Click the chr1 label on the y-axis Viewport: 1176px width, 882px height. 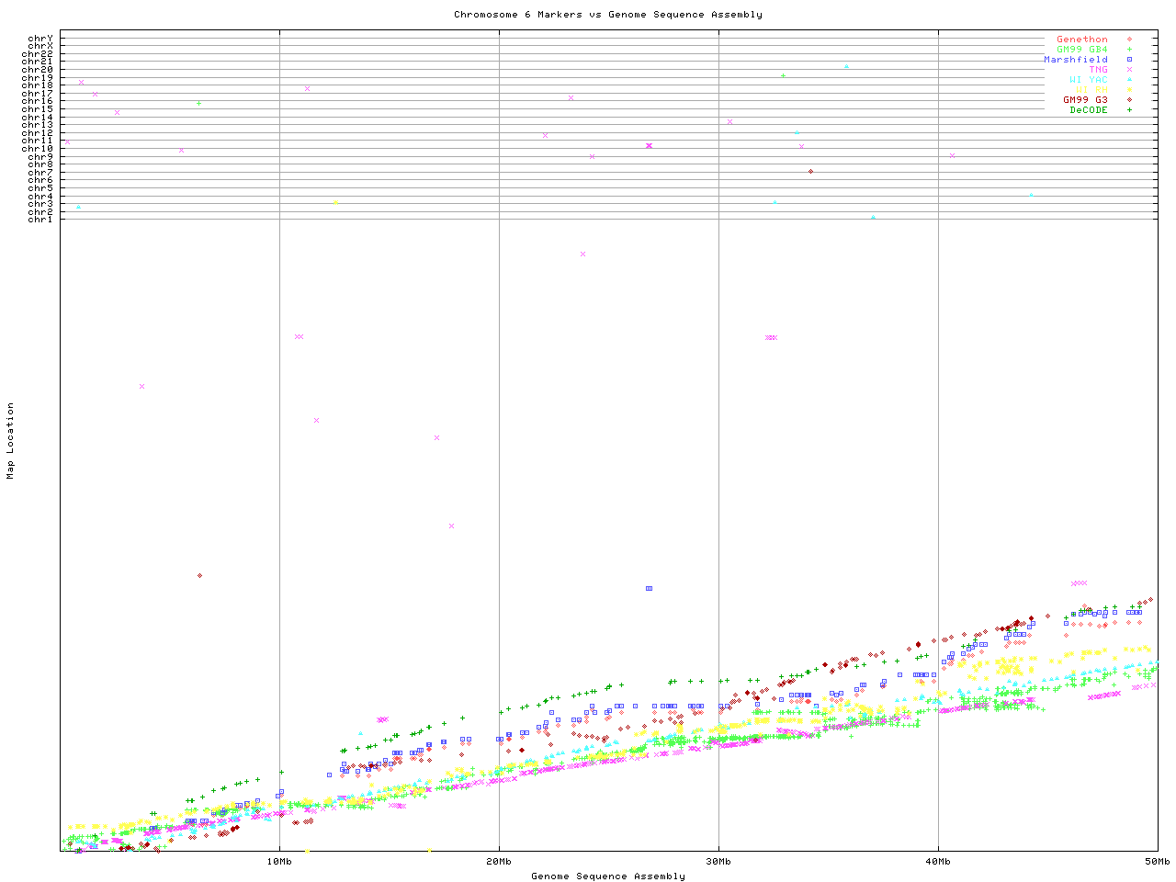(40, 220)
